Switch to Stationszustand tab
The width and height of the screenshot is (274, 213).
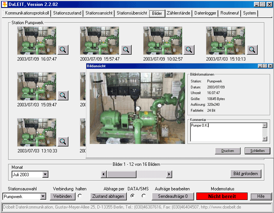67,13
